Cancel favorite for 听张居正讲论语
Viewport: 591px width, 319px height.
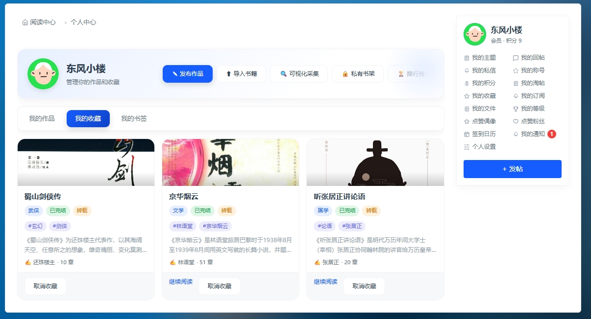364,286
